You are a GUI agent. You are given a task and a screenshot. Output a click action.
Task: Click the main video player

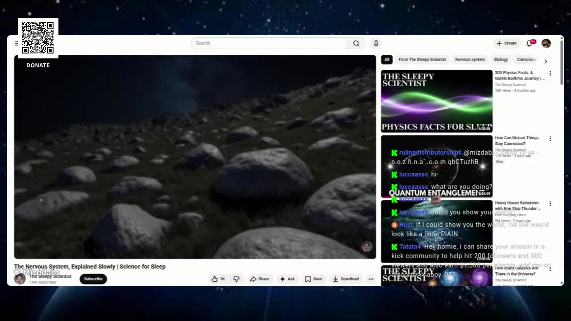pyautogui.click(x=195, y=157)
